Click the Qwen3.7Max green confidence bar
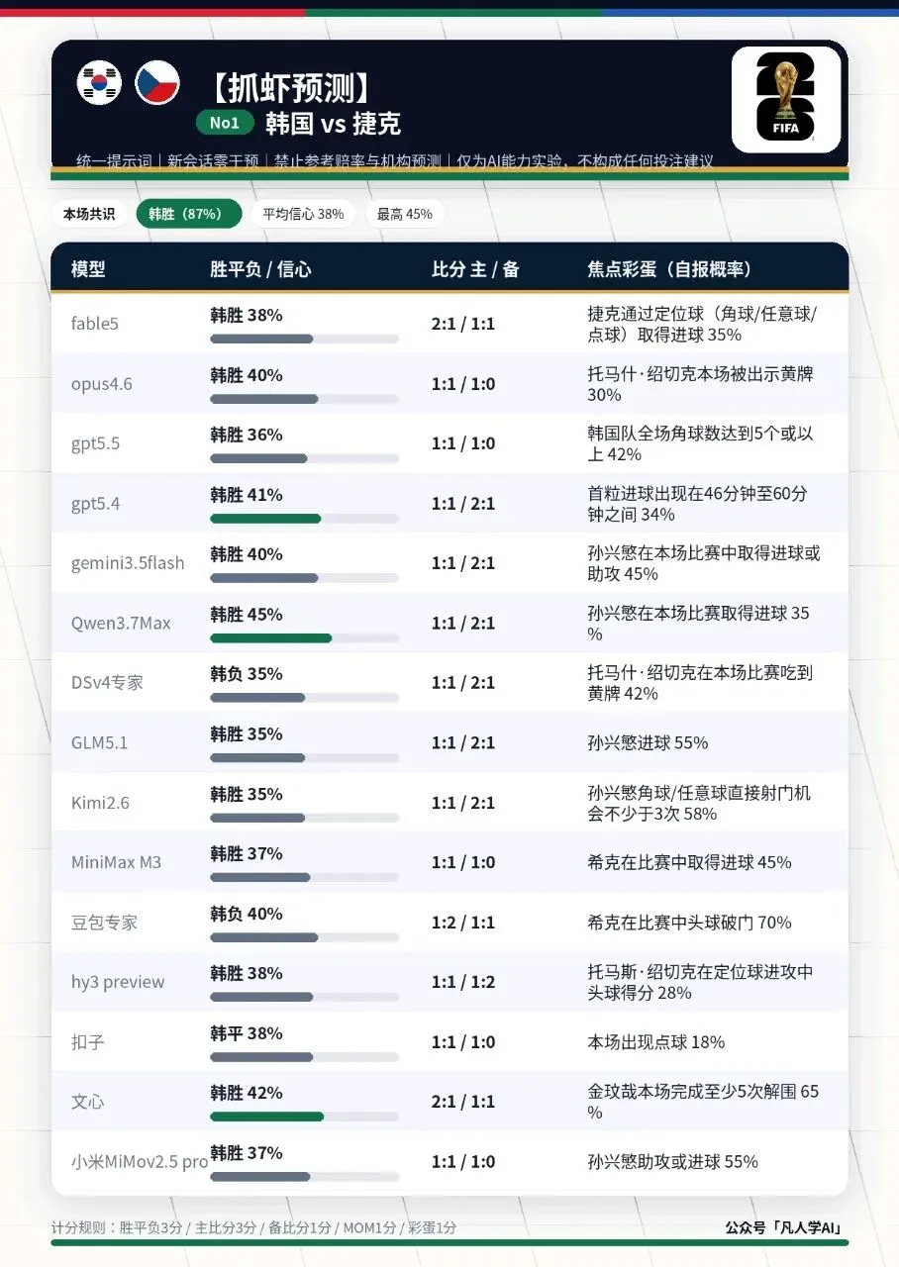The width and height of the screenshot is (899, 1267). pos(270,638)
